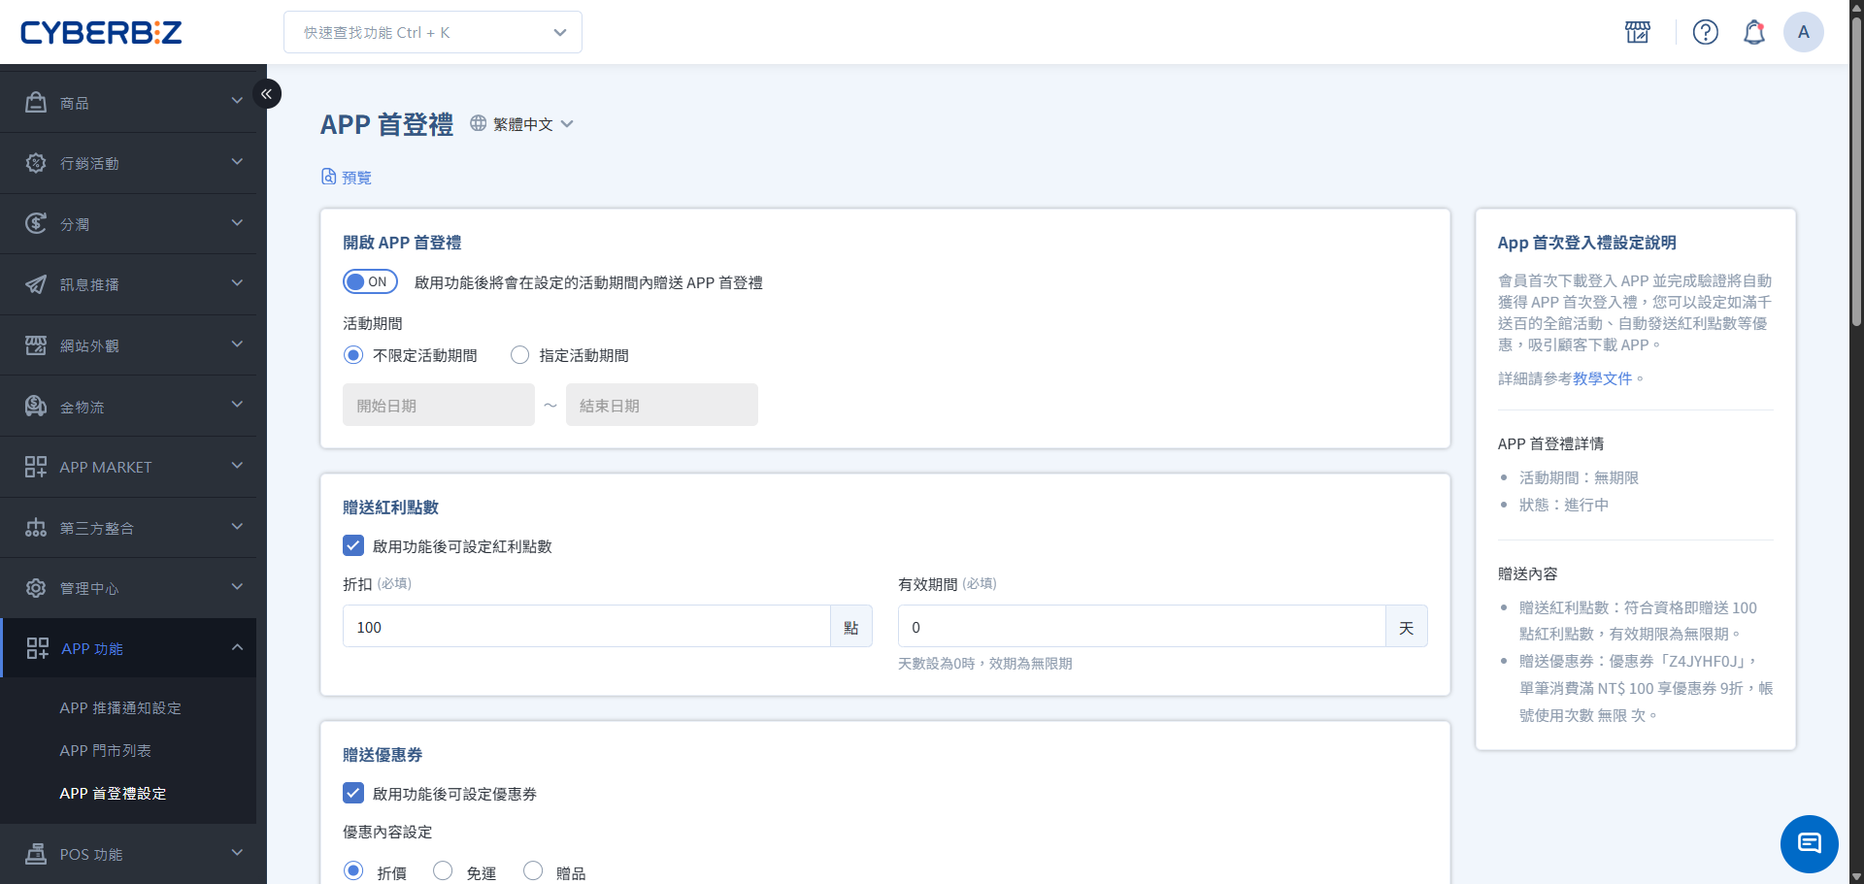This screenshot has width=1864, height=884.
Task: Expand the 分潤 menu chevron
Action: pyautogui.click(x=237, y=222)
